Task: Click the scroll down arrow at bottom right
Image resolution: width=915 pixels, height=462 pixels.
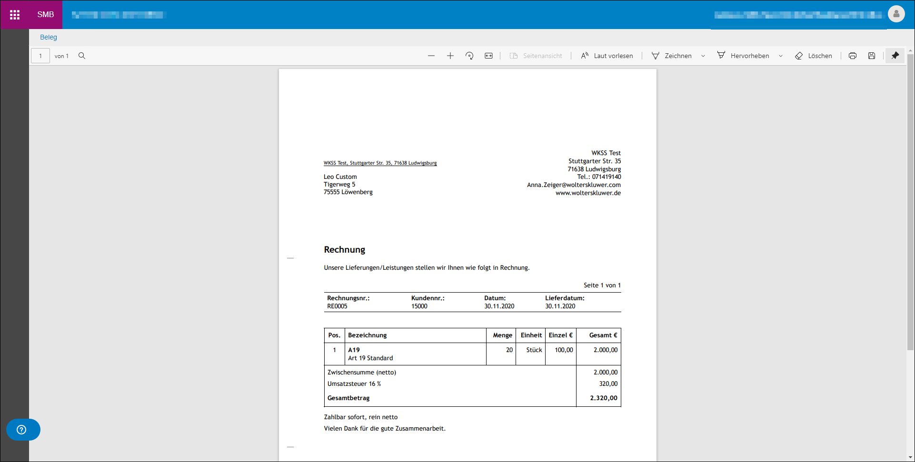Action: pyautogui.click(x=910, y=457)
